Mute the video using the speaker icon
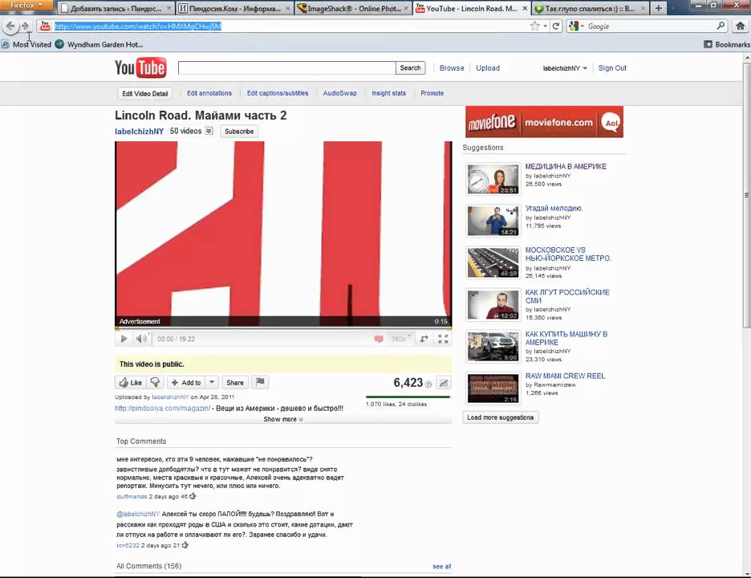751x578 pixels. 141,339
